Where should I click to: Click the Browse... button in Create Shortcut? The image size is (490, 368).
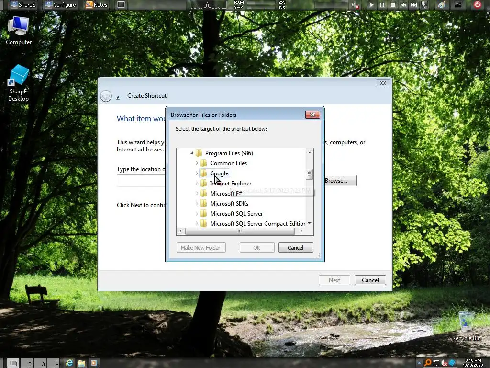tap(340, 181)
